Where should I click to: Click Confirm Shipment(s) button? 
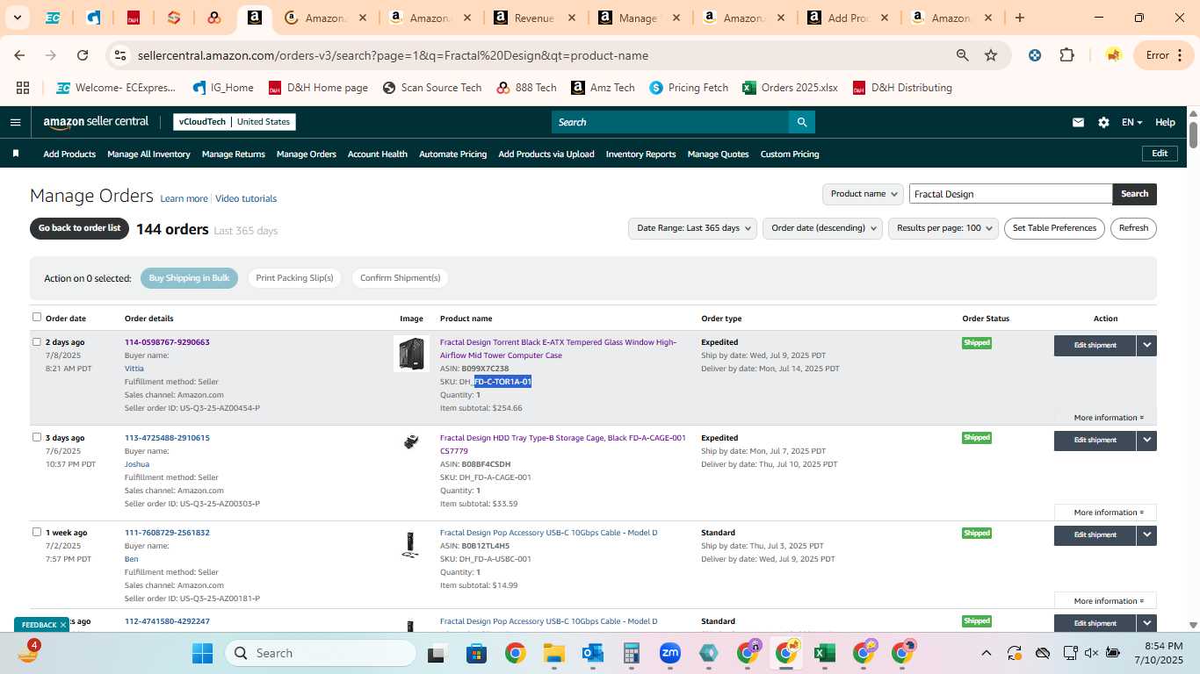(x=400, y=278)
